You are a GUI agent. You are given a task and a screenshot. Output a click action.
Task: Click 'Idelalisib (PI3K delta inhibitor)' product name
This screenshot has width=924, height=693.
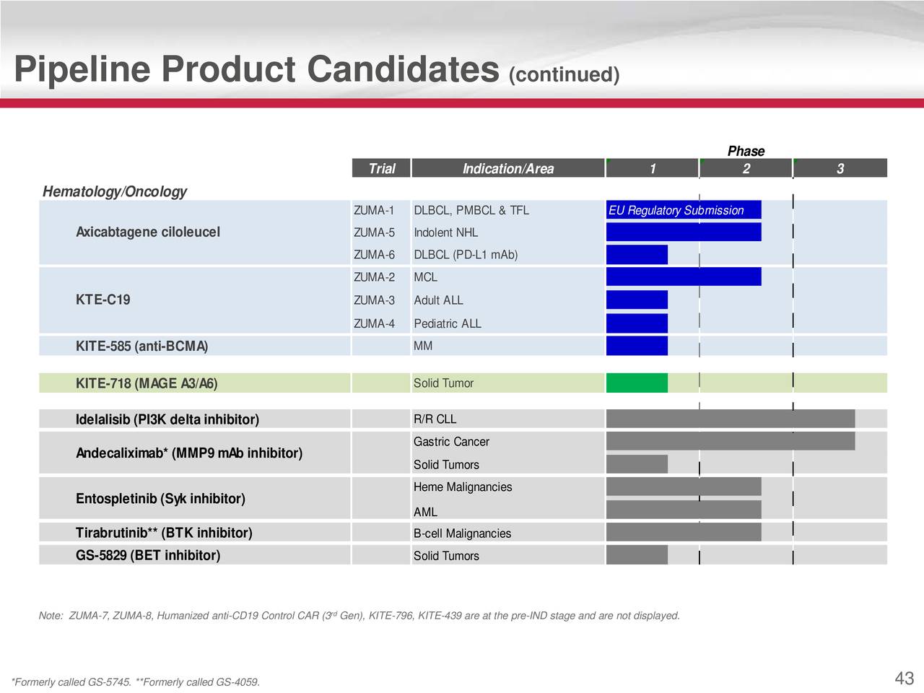point(167,419)
